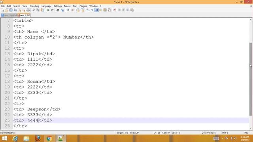Image resolution: width=253 pixels, height=142 pixels.
Task: Open the Plugins menu
Action: (x=83, y=6)
